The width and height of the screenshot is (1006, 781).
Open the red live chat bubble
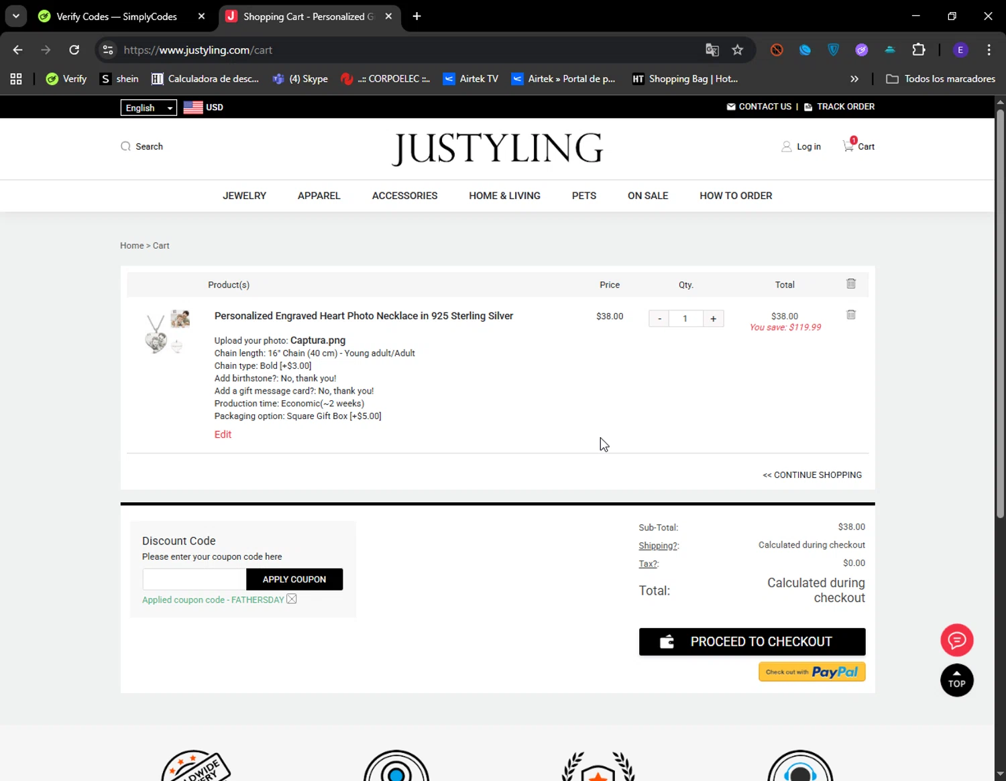[x=957, y=640]
